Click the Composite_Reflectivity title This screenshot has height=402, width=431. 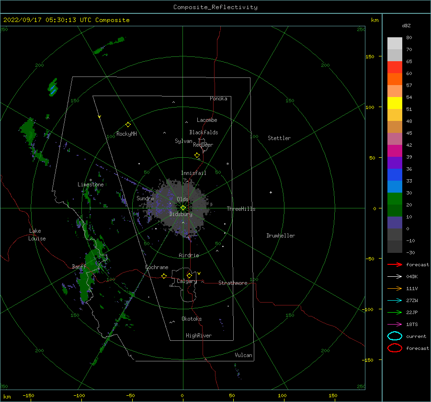click(x=215, y=7)
